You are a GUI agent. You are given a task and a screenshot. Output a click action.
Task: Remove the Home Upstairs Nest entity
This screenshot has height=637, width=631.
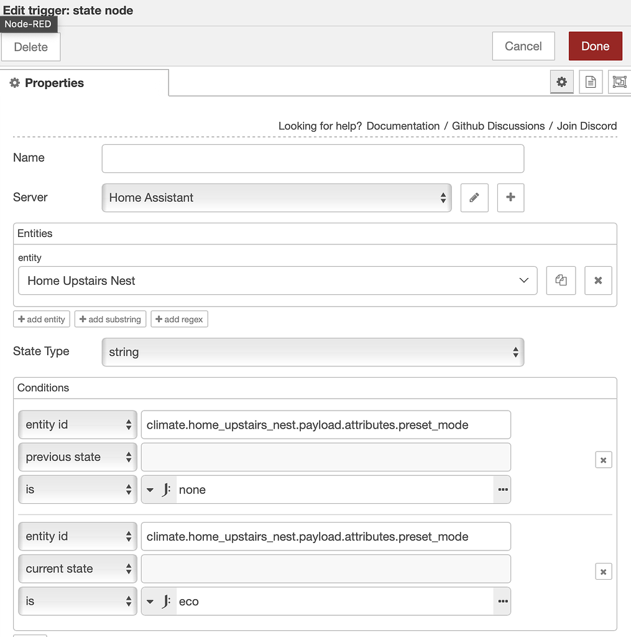[x=598, y=281]
